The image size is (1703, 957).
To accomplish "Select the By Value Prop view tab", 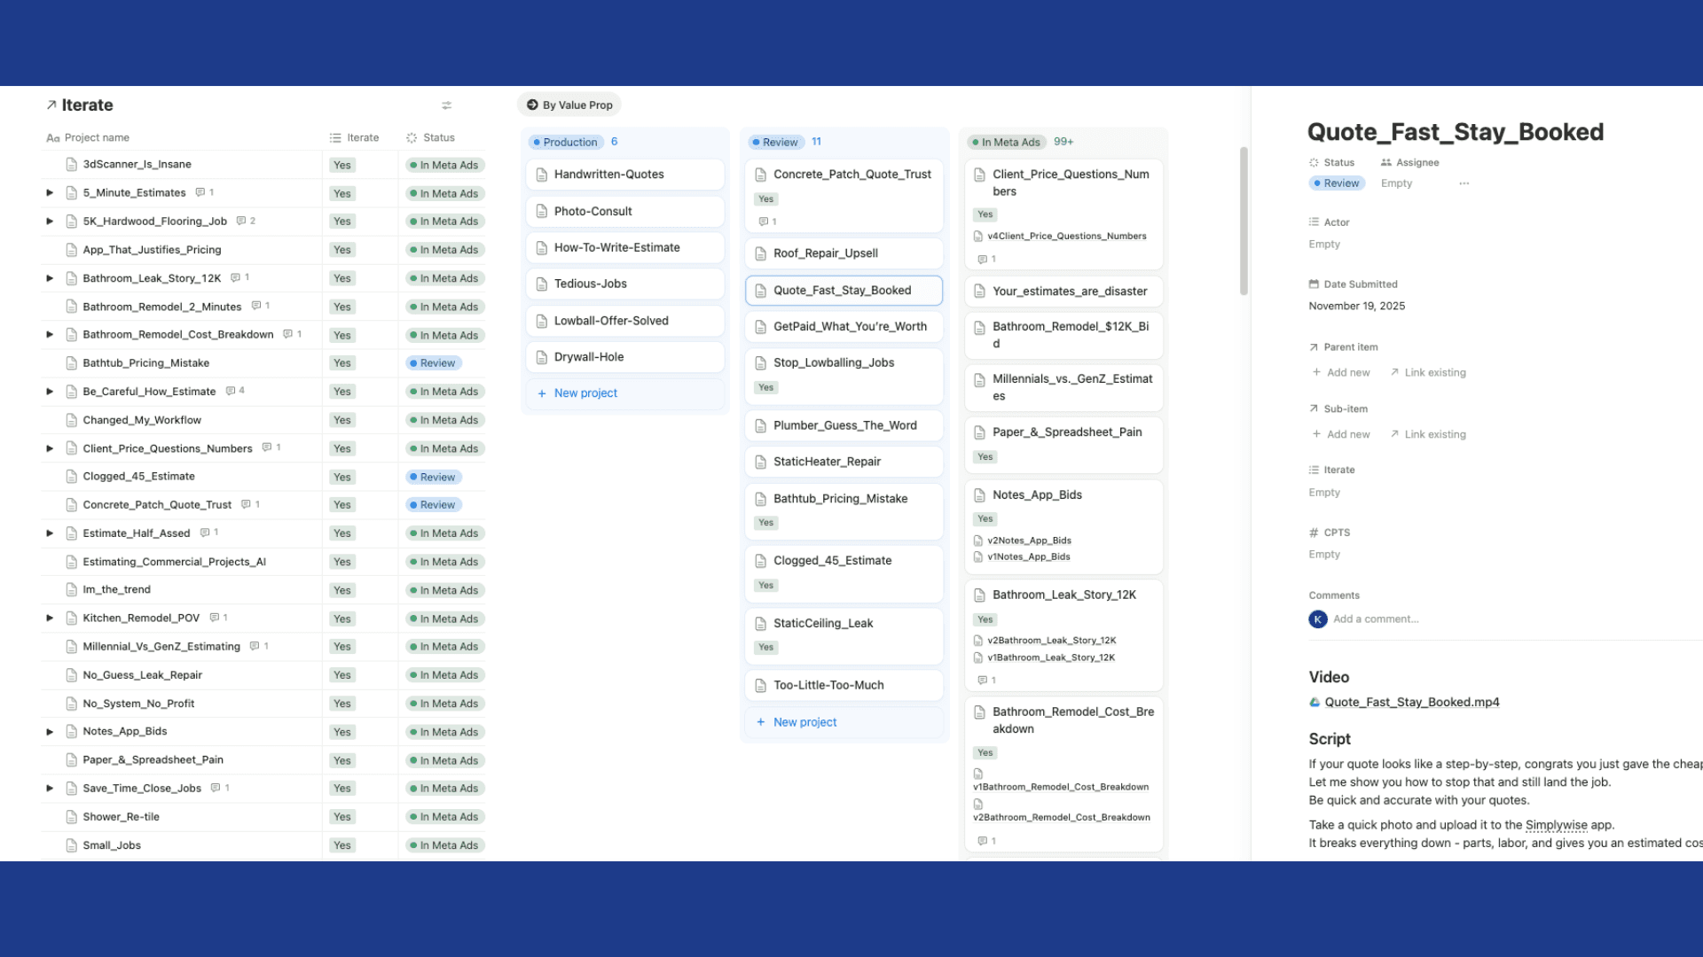I will click(569, 105).
